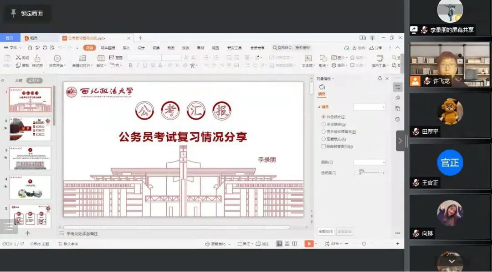Click the orange play slideshow button
492x272 pixels.
coord(309,244)
